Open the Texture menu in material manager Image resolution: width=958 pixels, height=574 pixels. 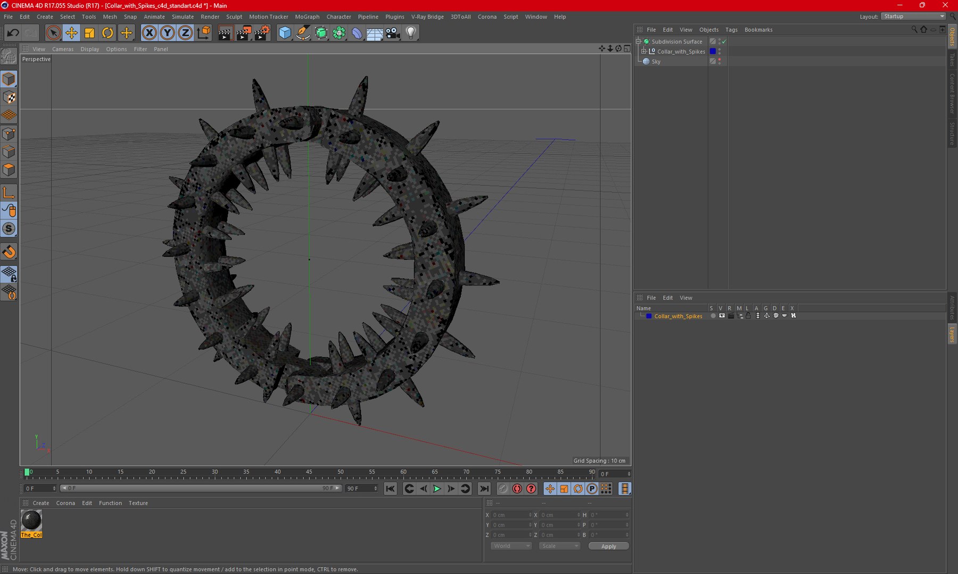click(x=138, y=503)
